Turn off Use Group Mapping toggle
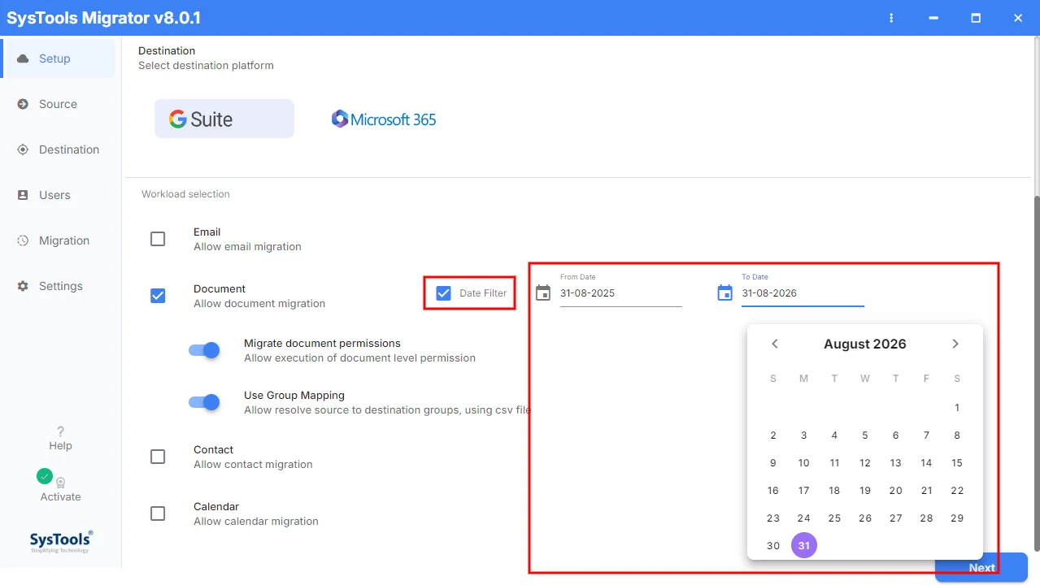The width and height of the screenshot is (1040, 585). 204,402
